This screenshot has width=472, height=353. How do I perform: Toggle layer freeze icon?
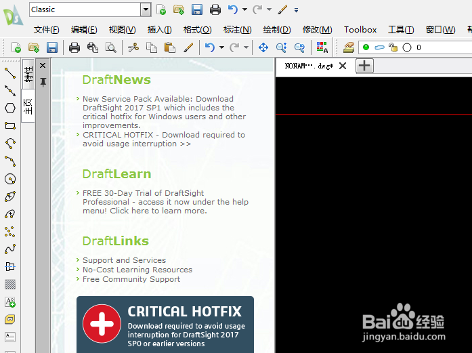tap(380, 47)
